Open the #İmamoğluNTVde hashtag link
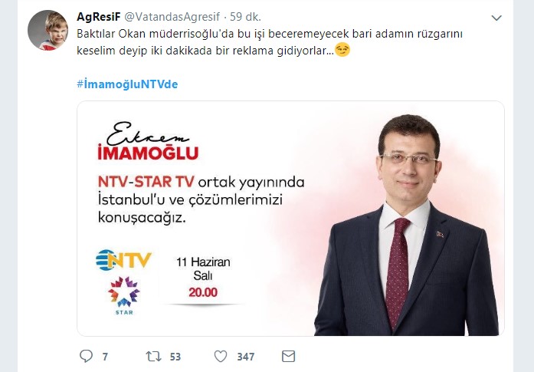Viewport: 534px width, 372px height. [127, 84]
